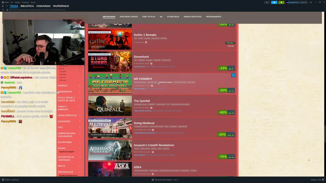This screenshot has width=326, height=183.
Task: Open the green bell notifications button
Action: pyautogui.click(x=281, y=2)
